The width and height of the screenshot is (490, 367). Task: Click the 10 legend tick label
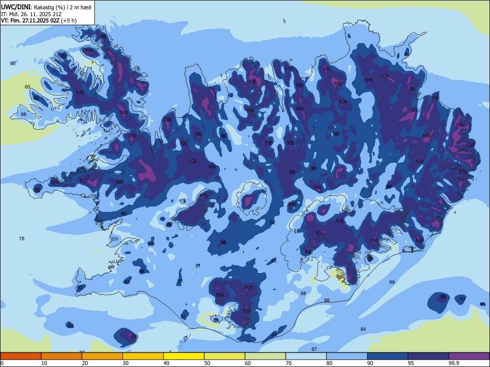tap(44, 363)
